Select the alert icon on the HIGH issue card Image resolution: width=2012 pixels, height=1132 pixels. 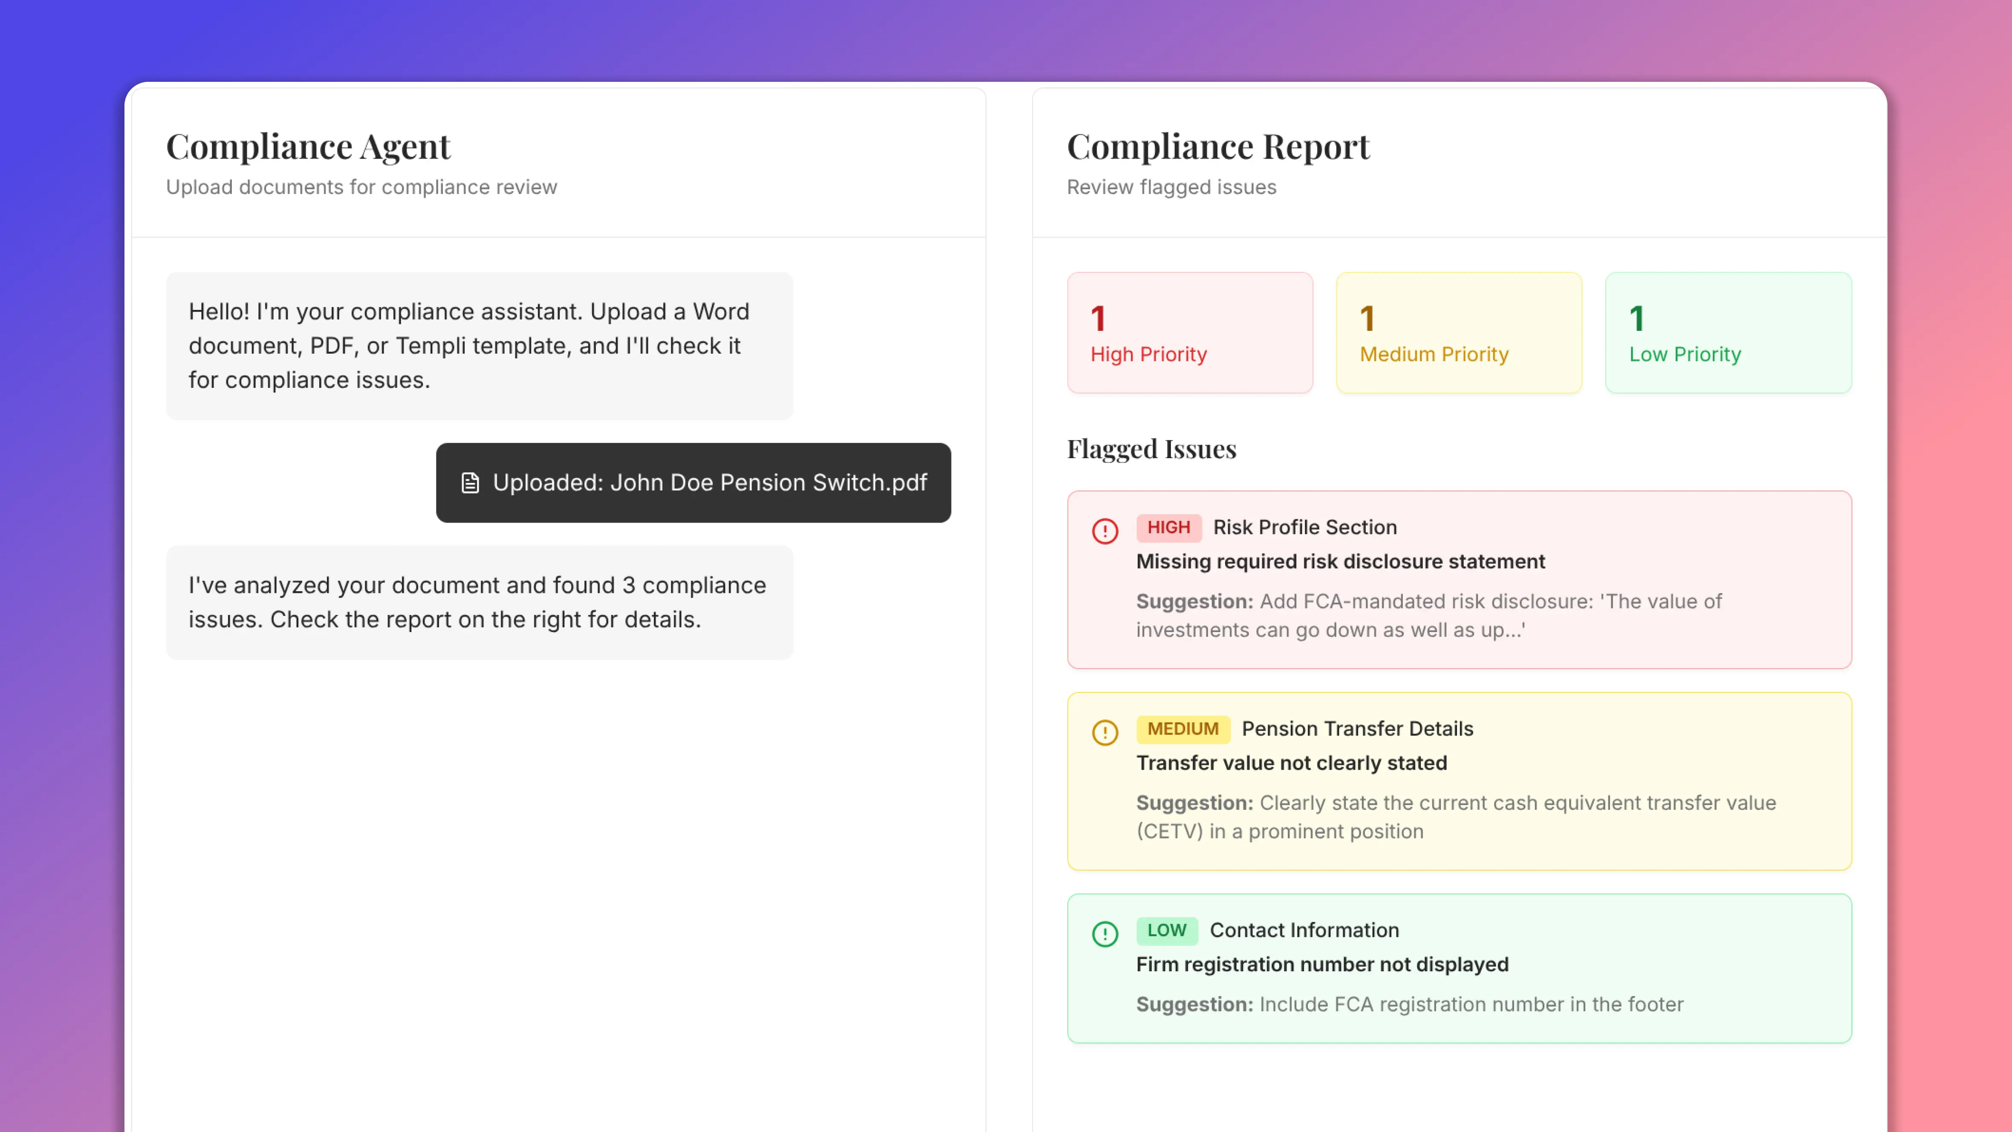[x=1104, y=531]
